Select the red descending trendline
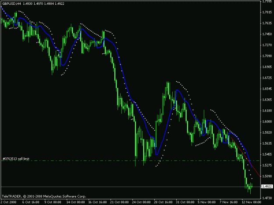The width and height of the screenshot is (274, 205). (x=246, y=156)
